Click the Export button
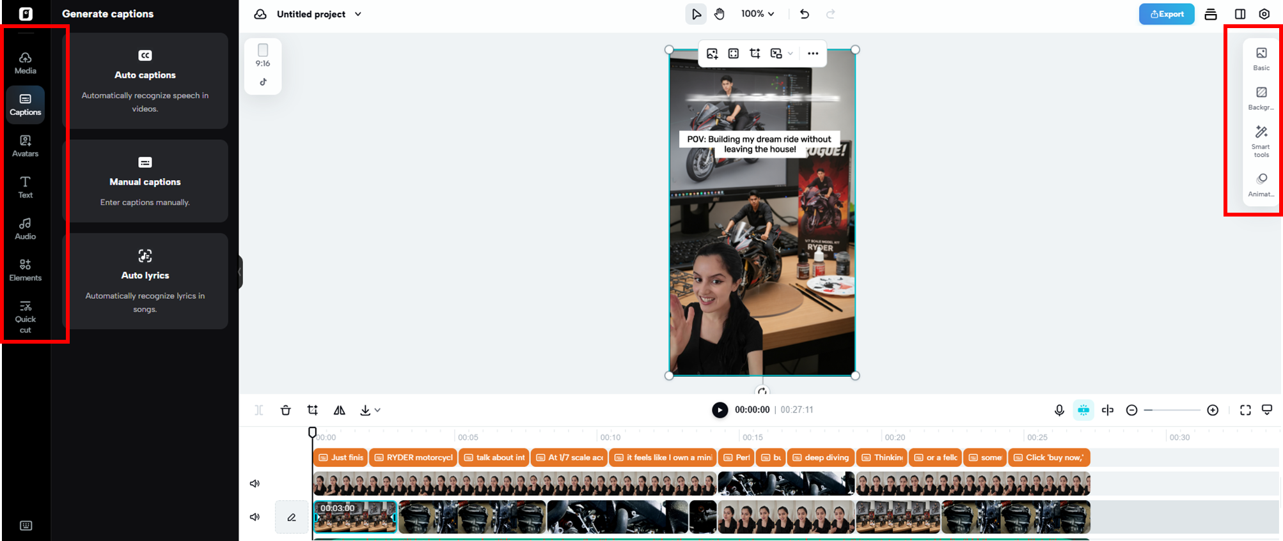Screen dimensions: 1283x541 [1167, 14]
